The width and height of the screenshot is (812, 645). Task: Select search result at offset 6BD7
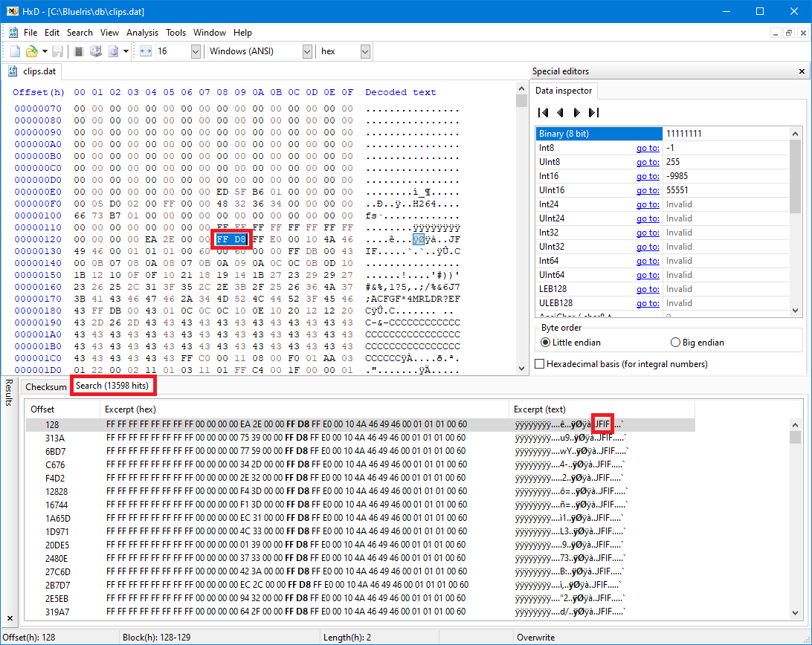pyautogui.click(x=360, y=451)
